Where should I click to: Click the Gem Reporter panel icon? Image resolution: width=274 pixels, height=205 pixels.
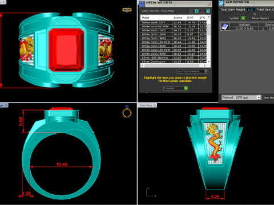click(x=221, y=3)
